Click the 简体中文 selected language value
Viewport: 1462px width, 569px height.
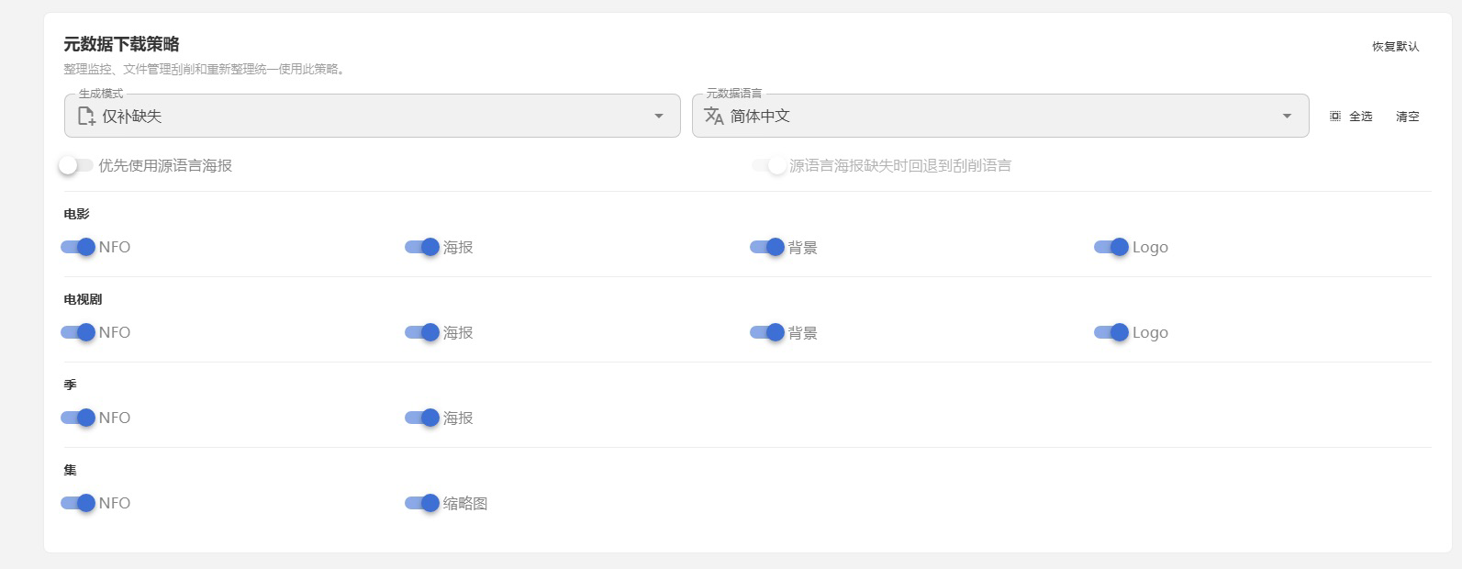[760, 117]
